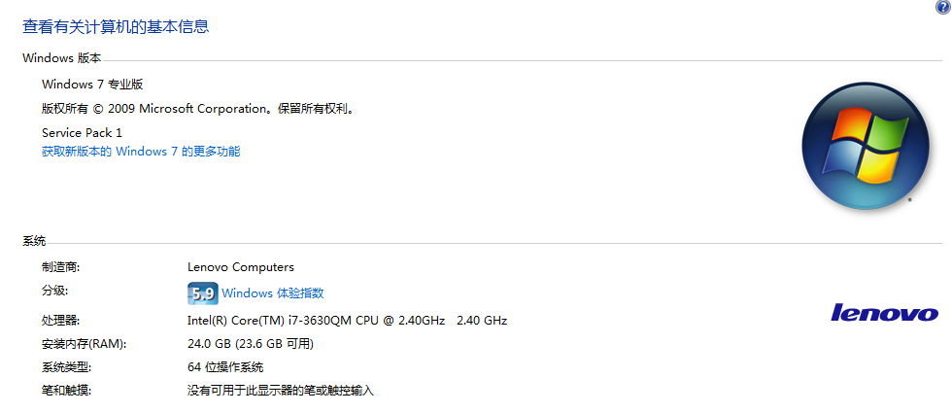Click the 5.9 experience score badge
Screen dimensions: 952x413
(x=203, y=293)
